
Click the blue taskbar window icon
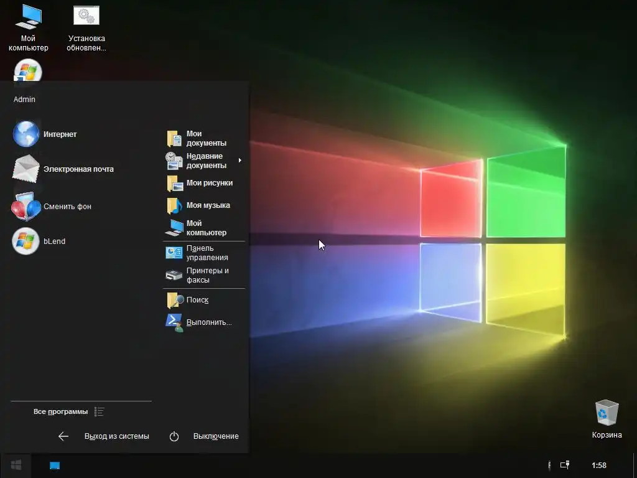(55, 466)
